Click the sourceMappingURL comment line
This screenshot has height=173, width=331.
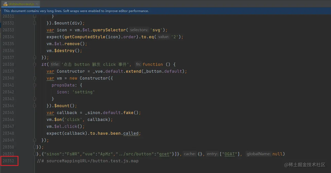pyautogui.click(x=87, y=161)
